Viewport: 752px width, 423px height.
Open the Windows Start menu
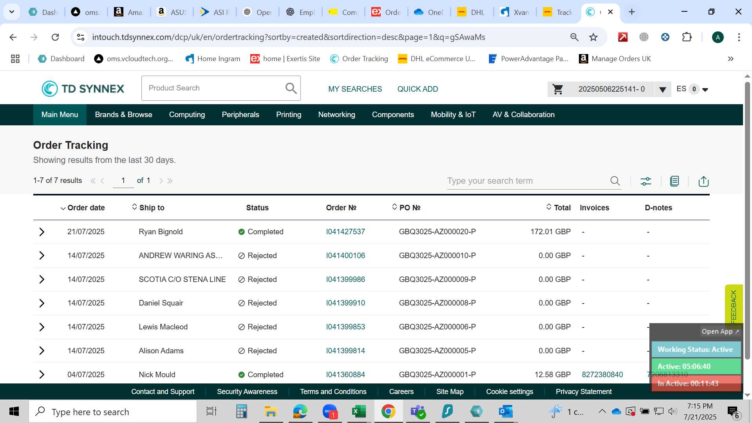14,412
